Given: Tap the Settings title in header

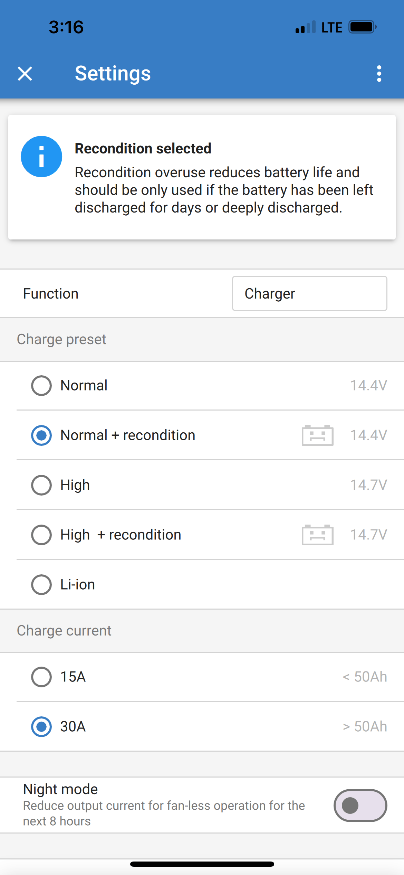Looking at the screenshot, I should (x=113, y=74).
